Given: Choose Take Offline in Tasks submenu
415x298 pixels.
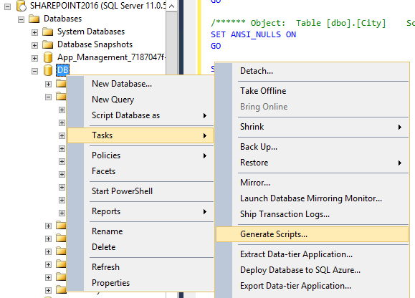Looking at the screenshot, I should [313, 91].
